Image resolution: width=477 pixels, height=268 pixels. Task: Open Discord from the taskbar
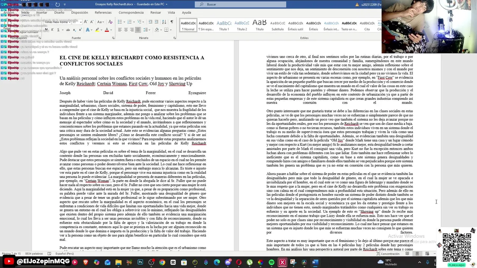pos(228,262)
